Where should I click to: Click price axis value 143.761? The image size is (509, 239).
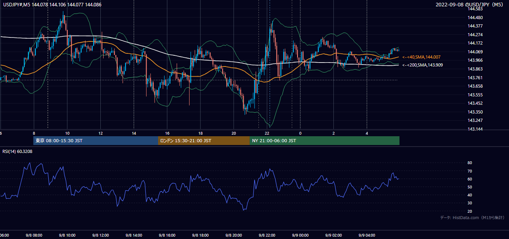[476, 78]
